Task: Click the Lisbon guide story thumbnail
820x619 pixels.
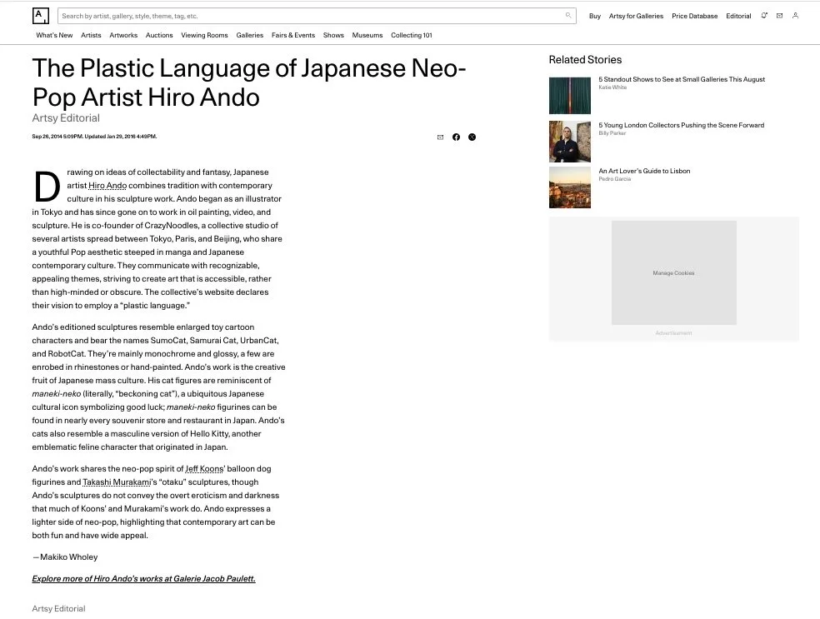Action: (x=569, y=187)
